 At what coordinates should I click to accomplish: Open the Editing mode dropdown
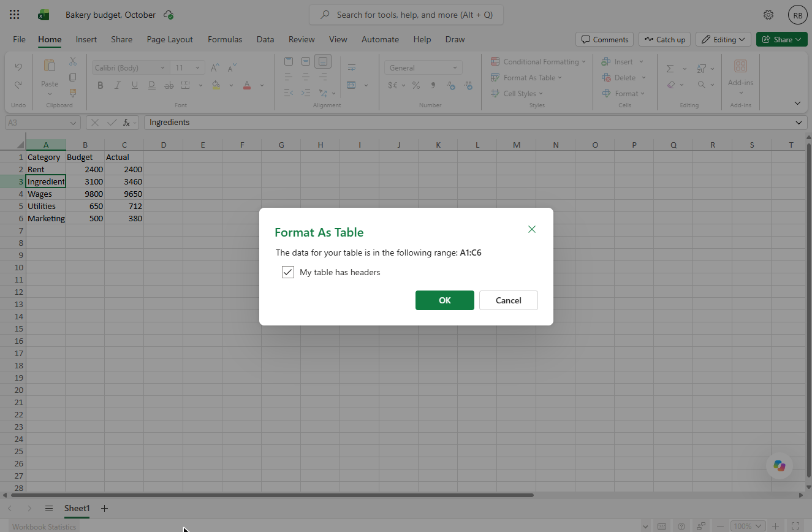pyautogui.click(x=724, y=39)
